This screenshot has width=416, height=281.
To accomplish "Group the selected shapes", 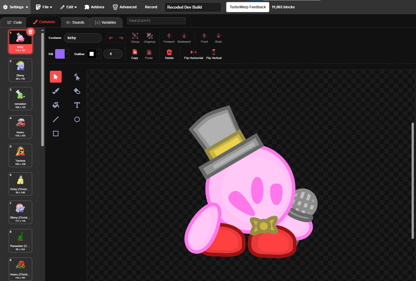I will (135, 38).
